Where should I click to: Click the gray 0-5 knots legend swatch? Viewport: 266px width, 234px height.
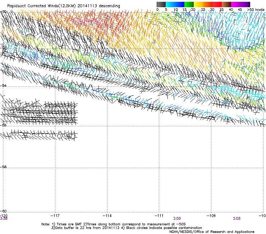pos(161,4)
